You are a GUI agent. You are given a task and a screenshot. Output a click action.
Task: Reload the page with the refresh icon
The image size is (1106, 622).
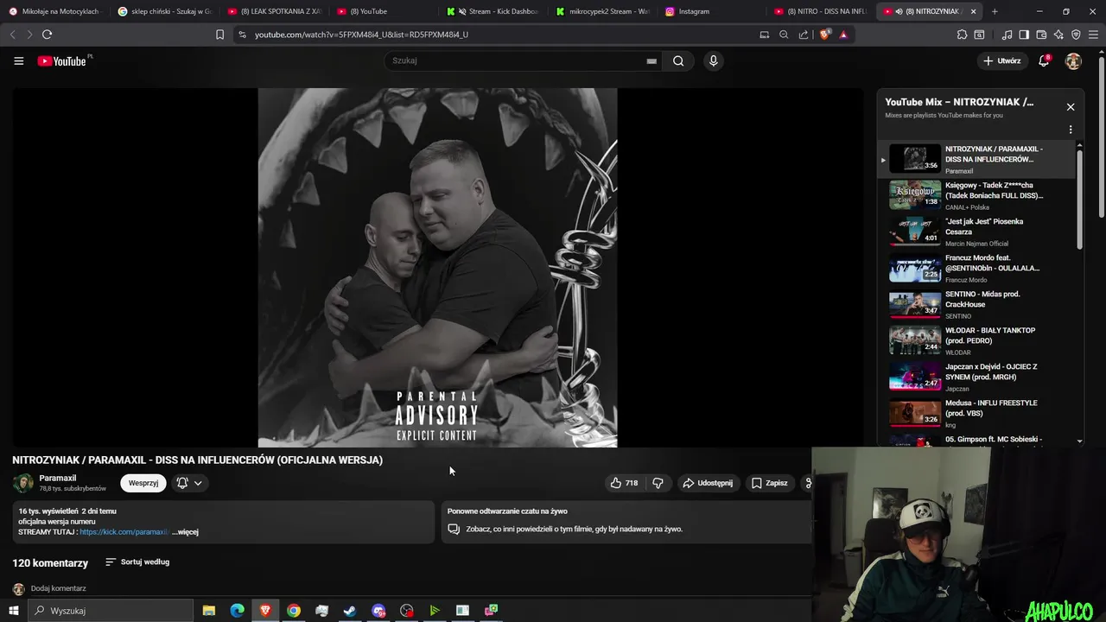pyautogui.click(x=47, y=35)
